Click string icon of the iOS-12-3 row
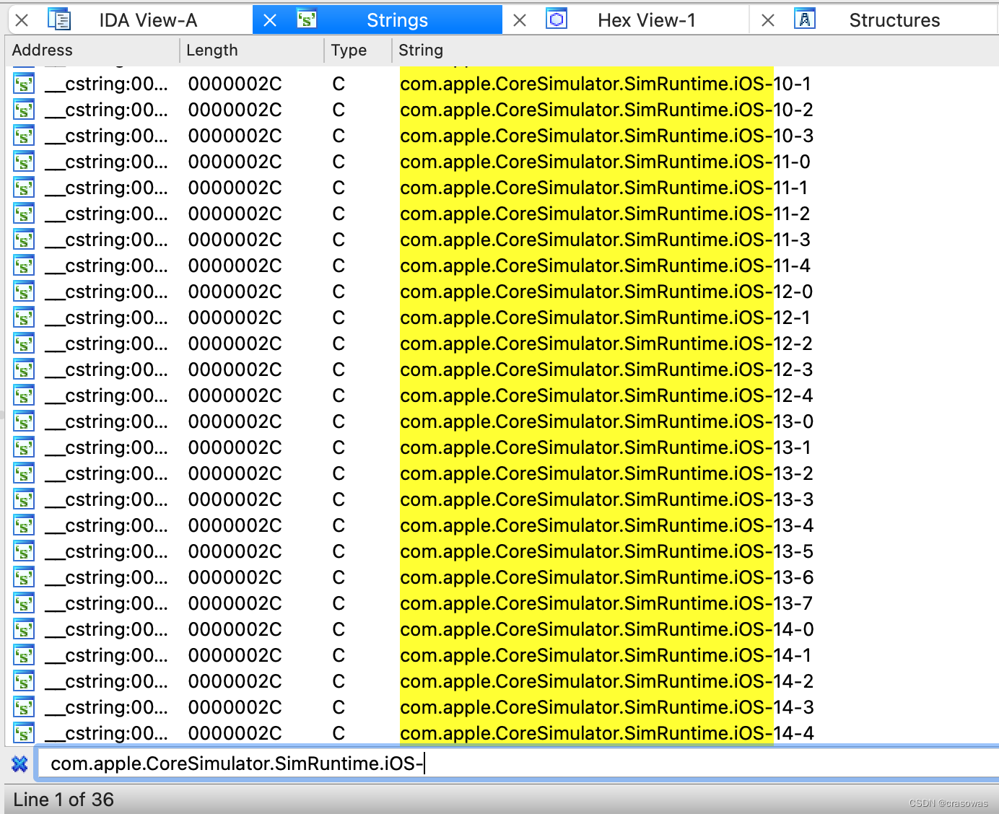The height and width of the screenshot is (814, 999). point(24,369)
